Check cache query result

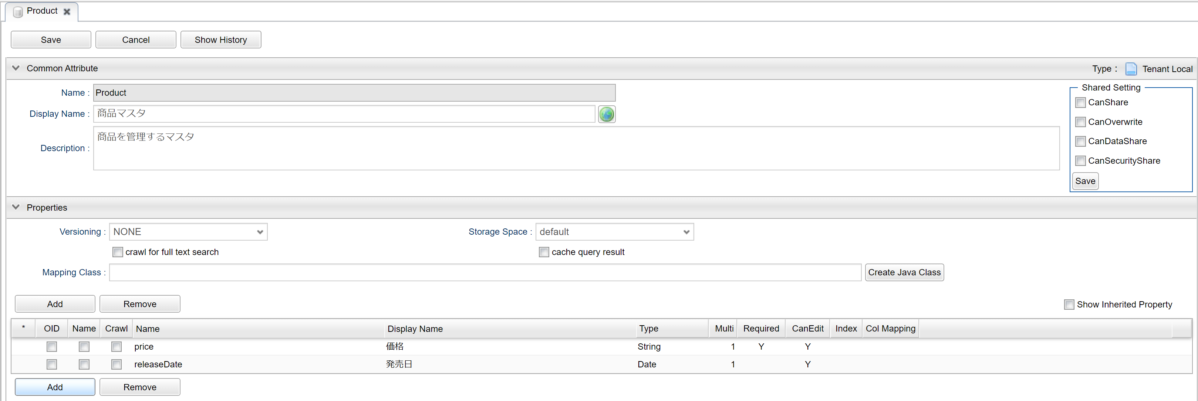(x=544, y=252)
